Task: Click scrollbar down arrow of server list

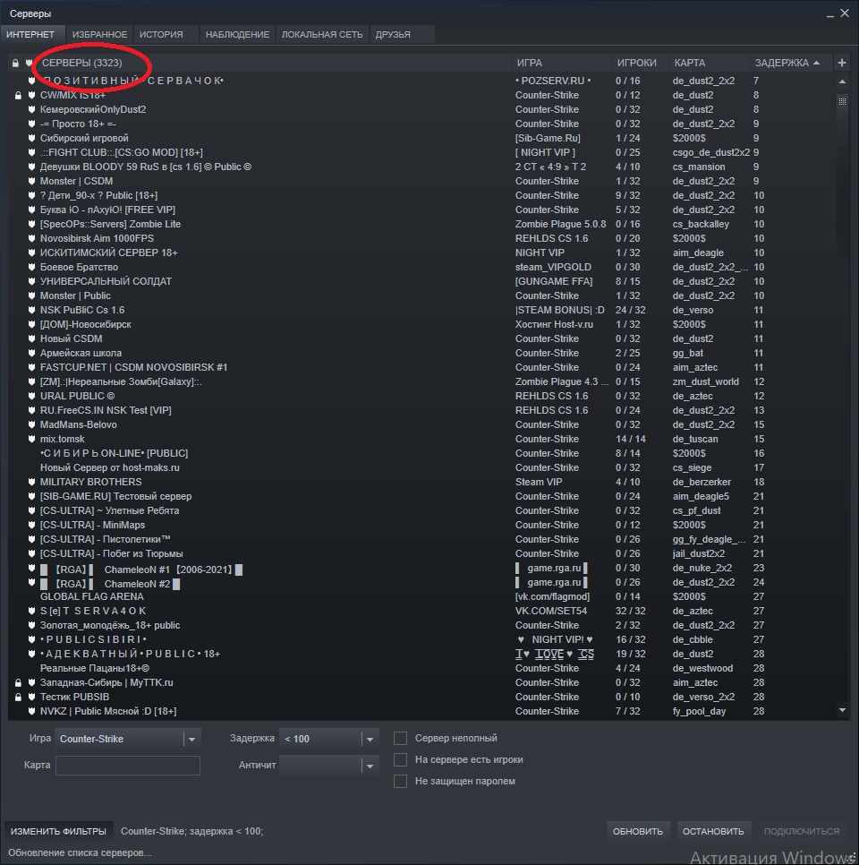Action: [842, 711]
